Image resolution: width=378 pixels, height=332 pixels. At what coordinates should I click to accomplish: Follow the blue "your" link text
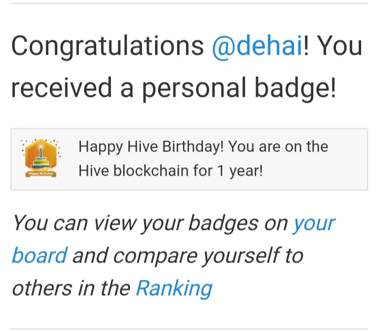[x=314, y=224]
